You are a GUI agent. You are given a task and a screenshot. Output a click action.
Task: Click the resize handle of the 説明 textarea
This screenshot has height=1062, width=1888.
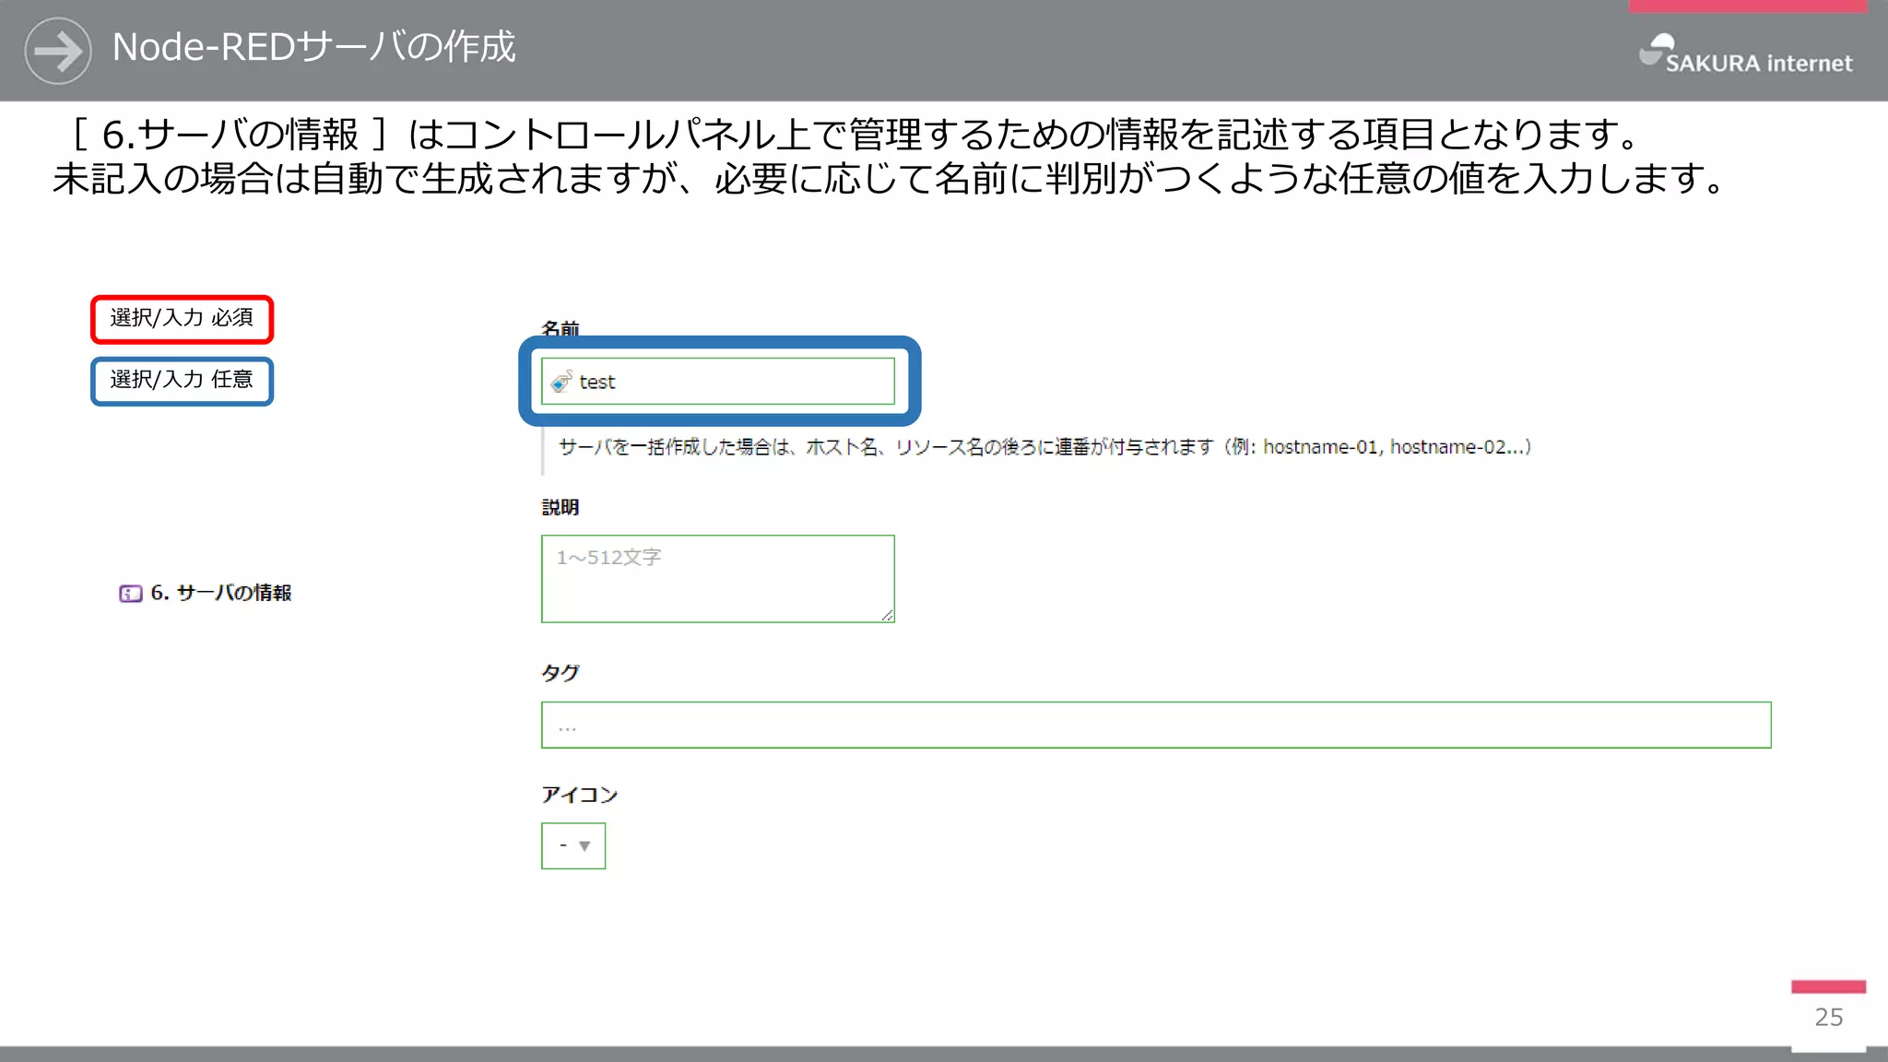click(x=887, y=615)
